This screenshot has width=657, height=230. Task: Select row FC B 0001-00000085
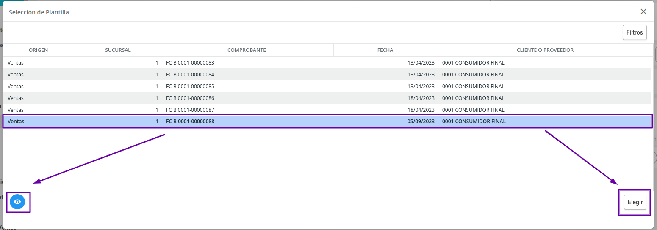click(327, 87)
